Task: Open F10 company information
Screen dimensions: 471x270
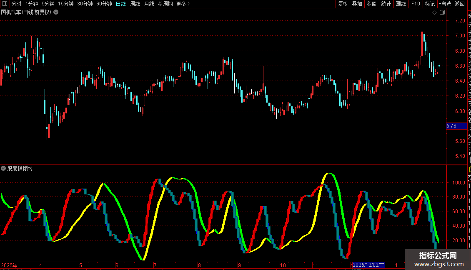Action: 416,4
